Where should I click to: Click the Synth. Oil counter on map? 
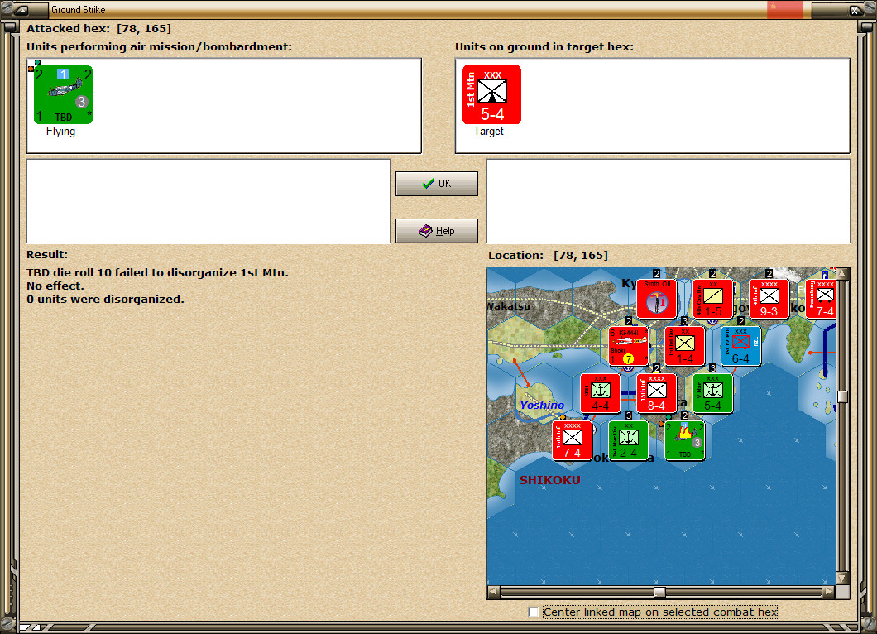(x=657, y=299)
